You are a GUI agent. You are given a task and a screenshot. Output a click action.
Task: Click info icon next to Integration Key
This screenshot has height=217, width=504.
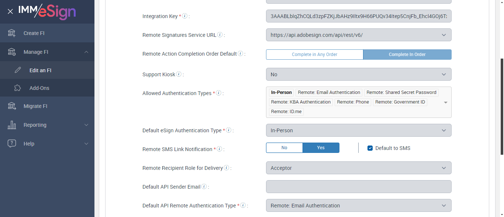point(185,16)
